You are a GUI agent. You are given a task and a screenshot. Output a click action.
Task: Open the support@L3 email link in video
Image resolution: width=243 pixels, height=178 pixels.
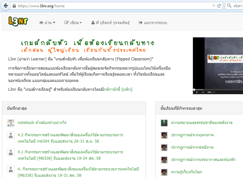234,81
